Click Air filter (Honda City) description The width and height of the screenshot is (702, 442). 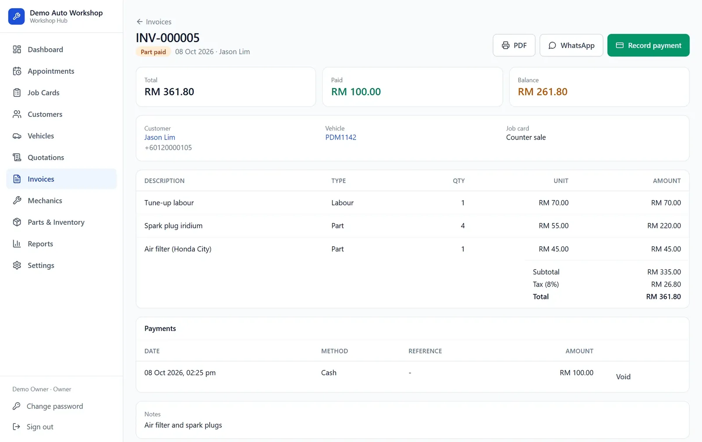coord(178,249)
